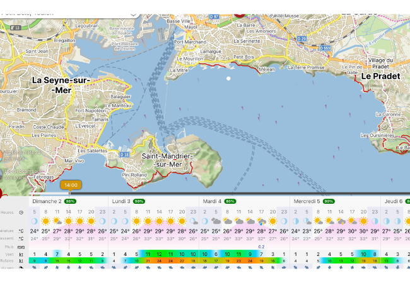Click the D 559 road shield on map
410x283 pixels.
[325, 48]
